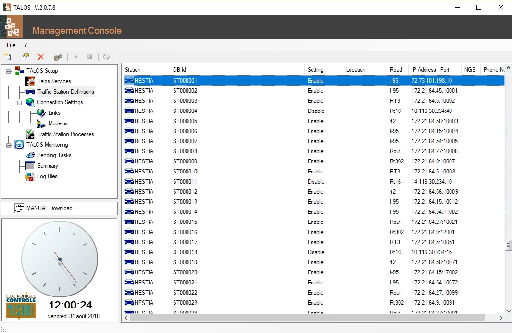Click the car icon of row ST000018

[129, 252]
